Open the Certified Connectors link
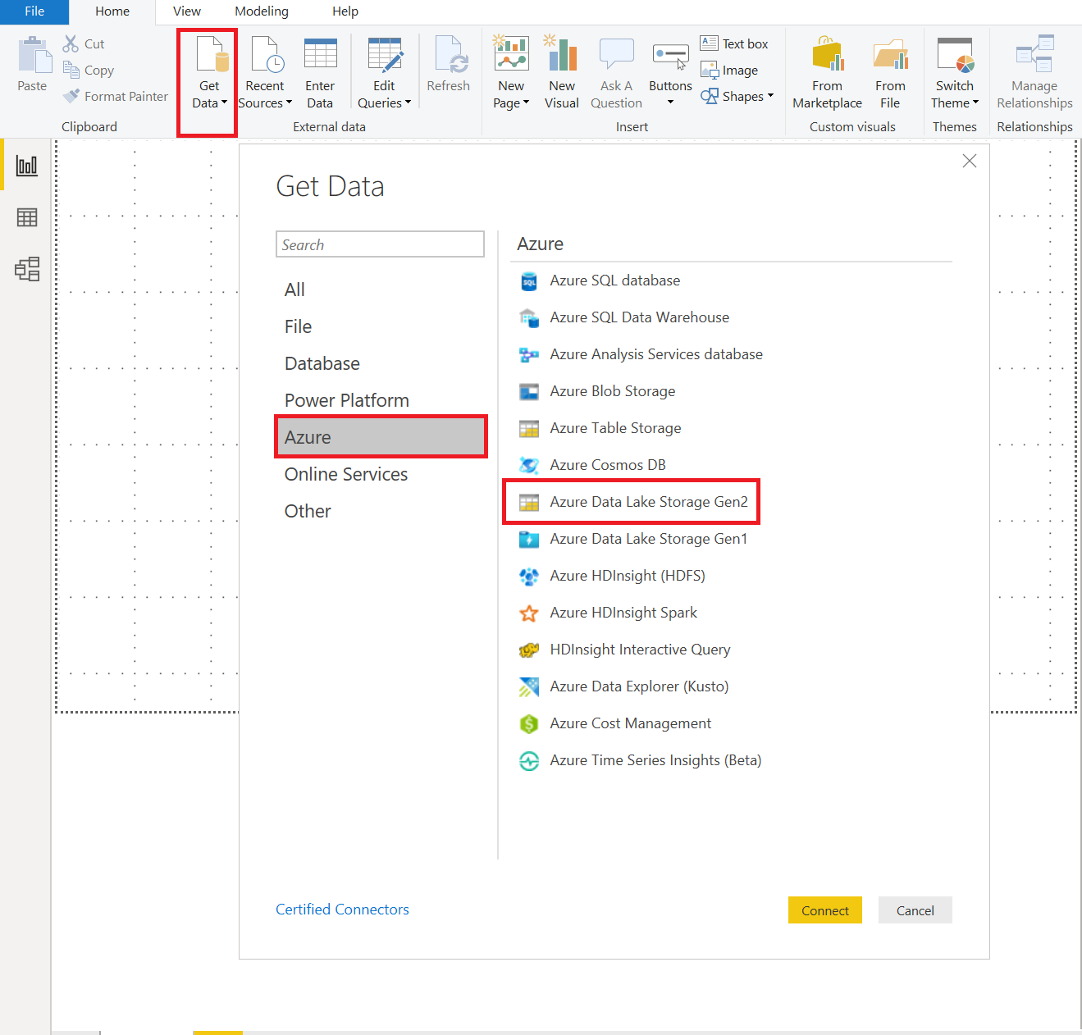The height and width of the screenshot is (1035, 1082). click(342, 910)
